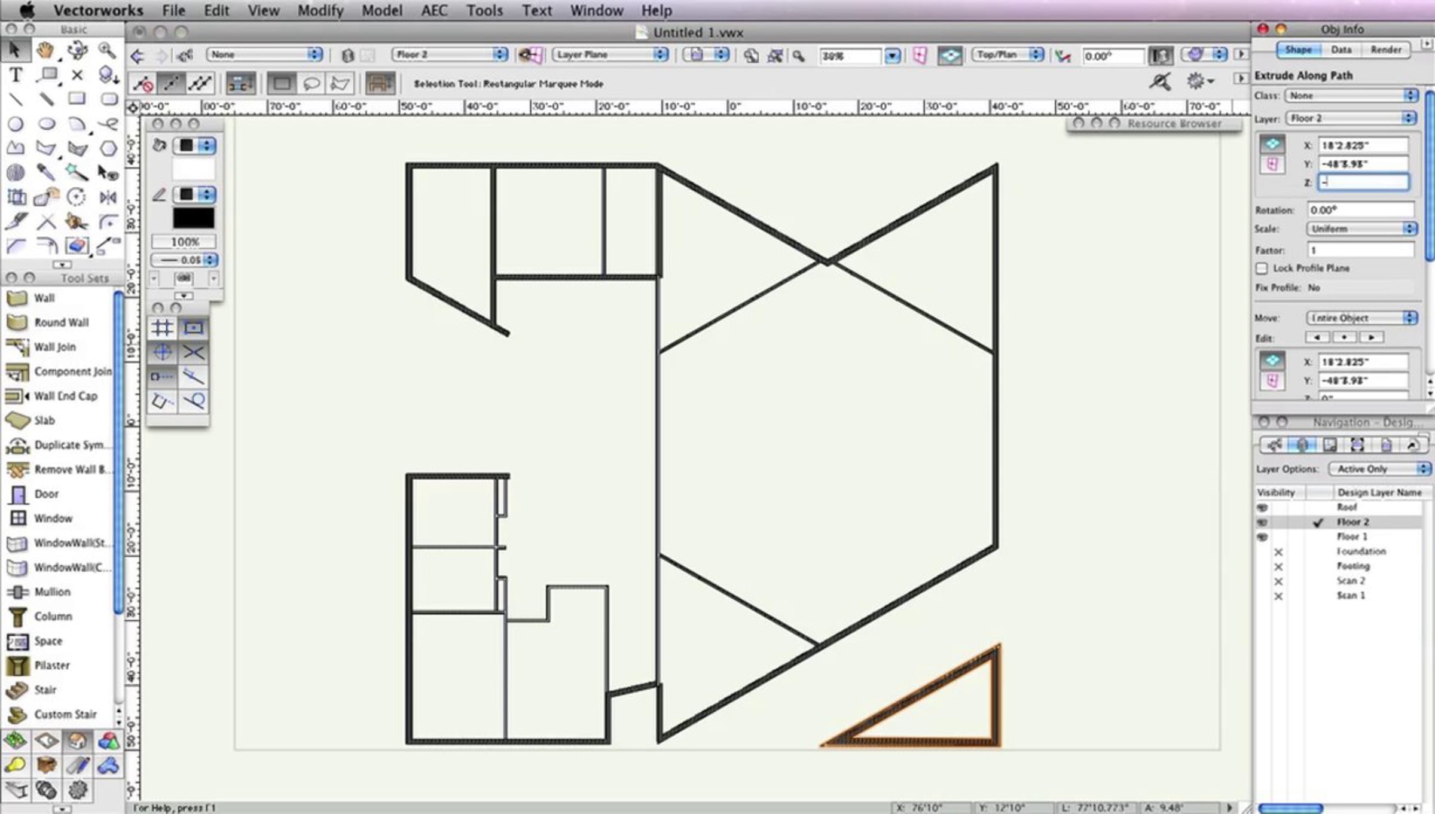Select the Text tool
This screenshot has width=1435, height=814.
click(x=16, y=75)
